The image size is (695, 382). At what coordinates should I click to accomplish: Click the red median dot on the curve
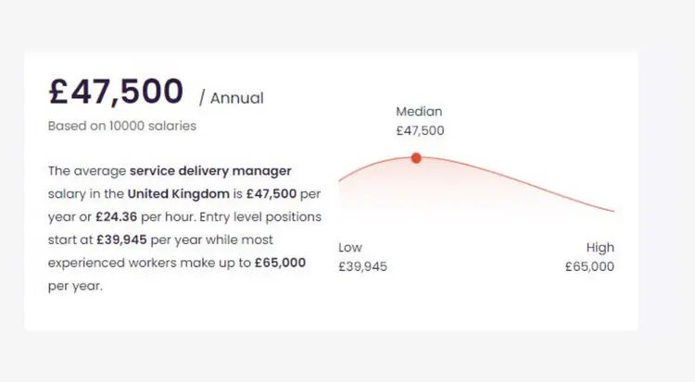pyautogui.click(x=416, y=158)
